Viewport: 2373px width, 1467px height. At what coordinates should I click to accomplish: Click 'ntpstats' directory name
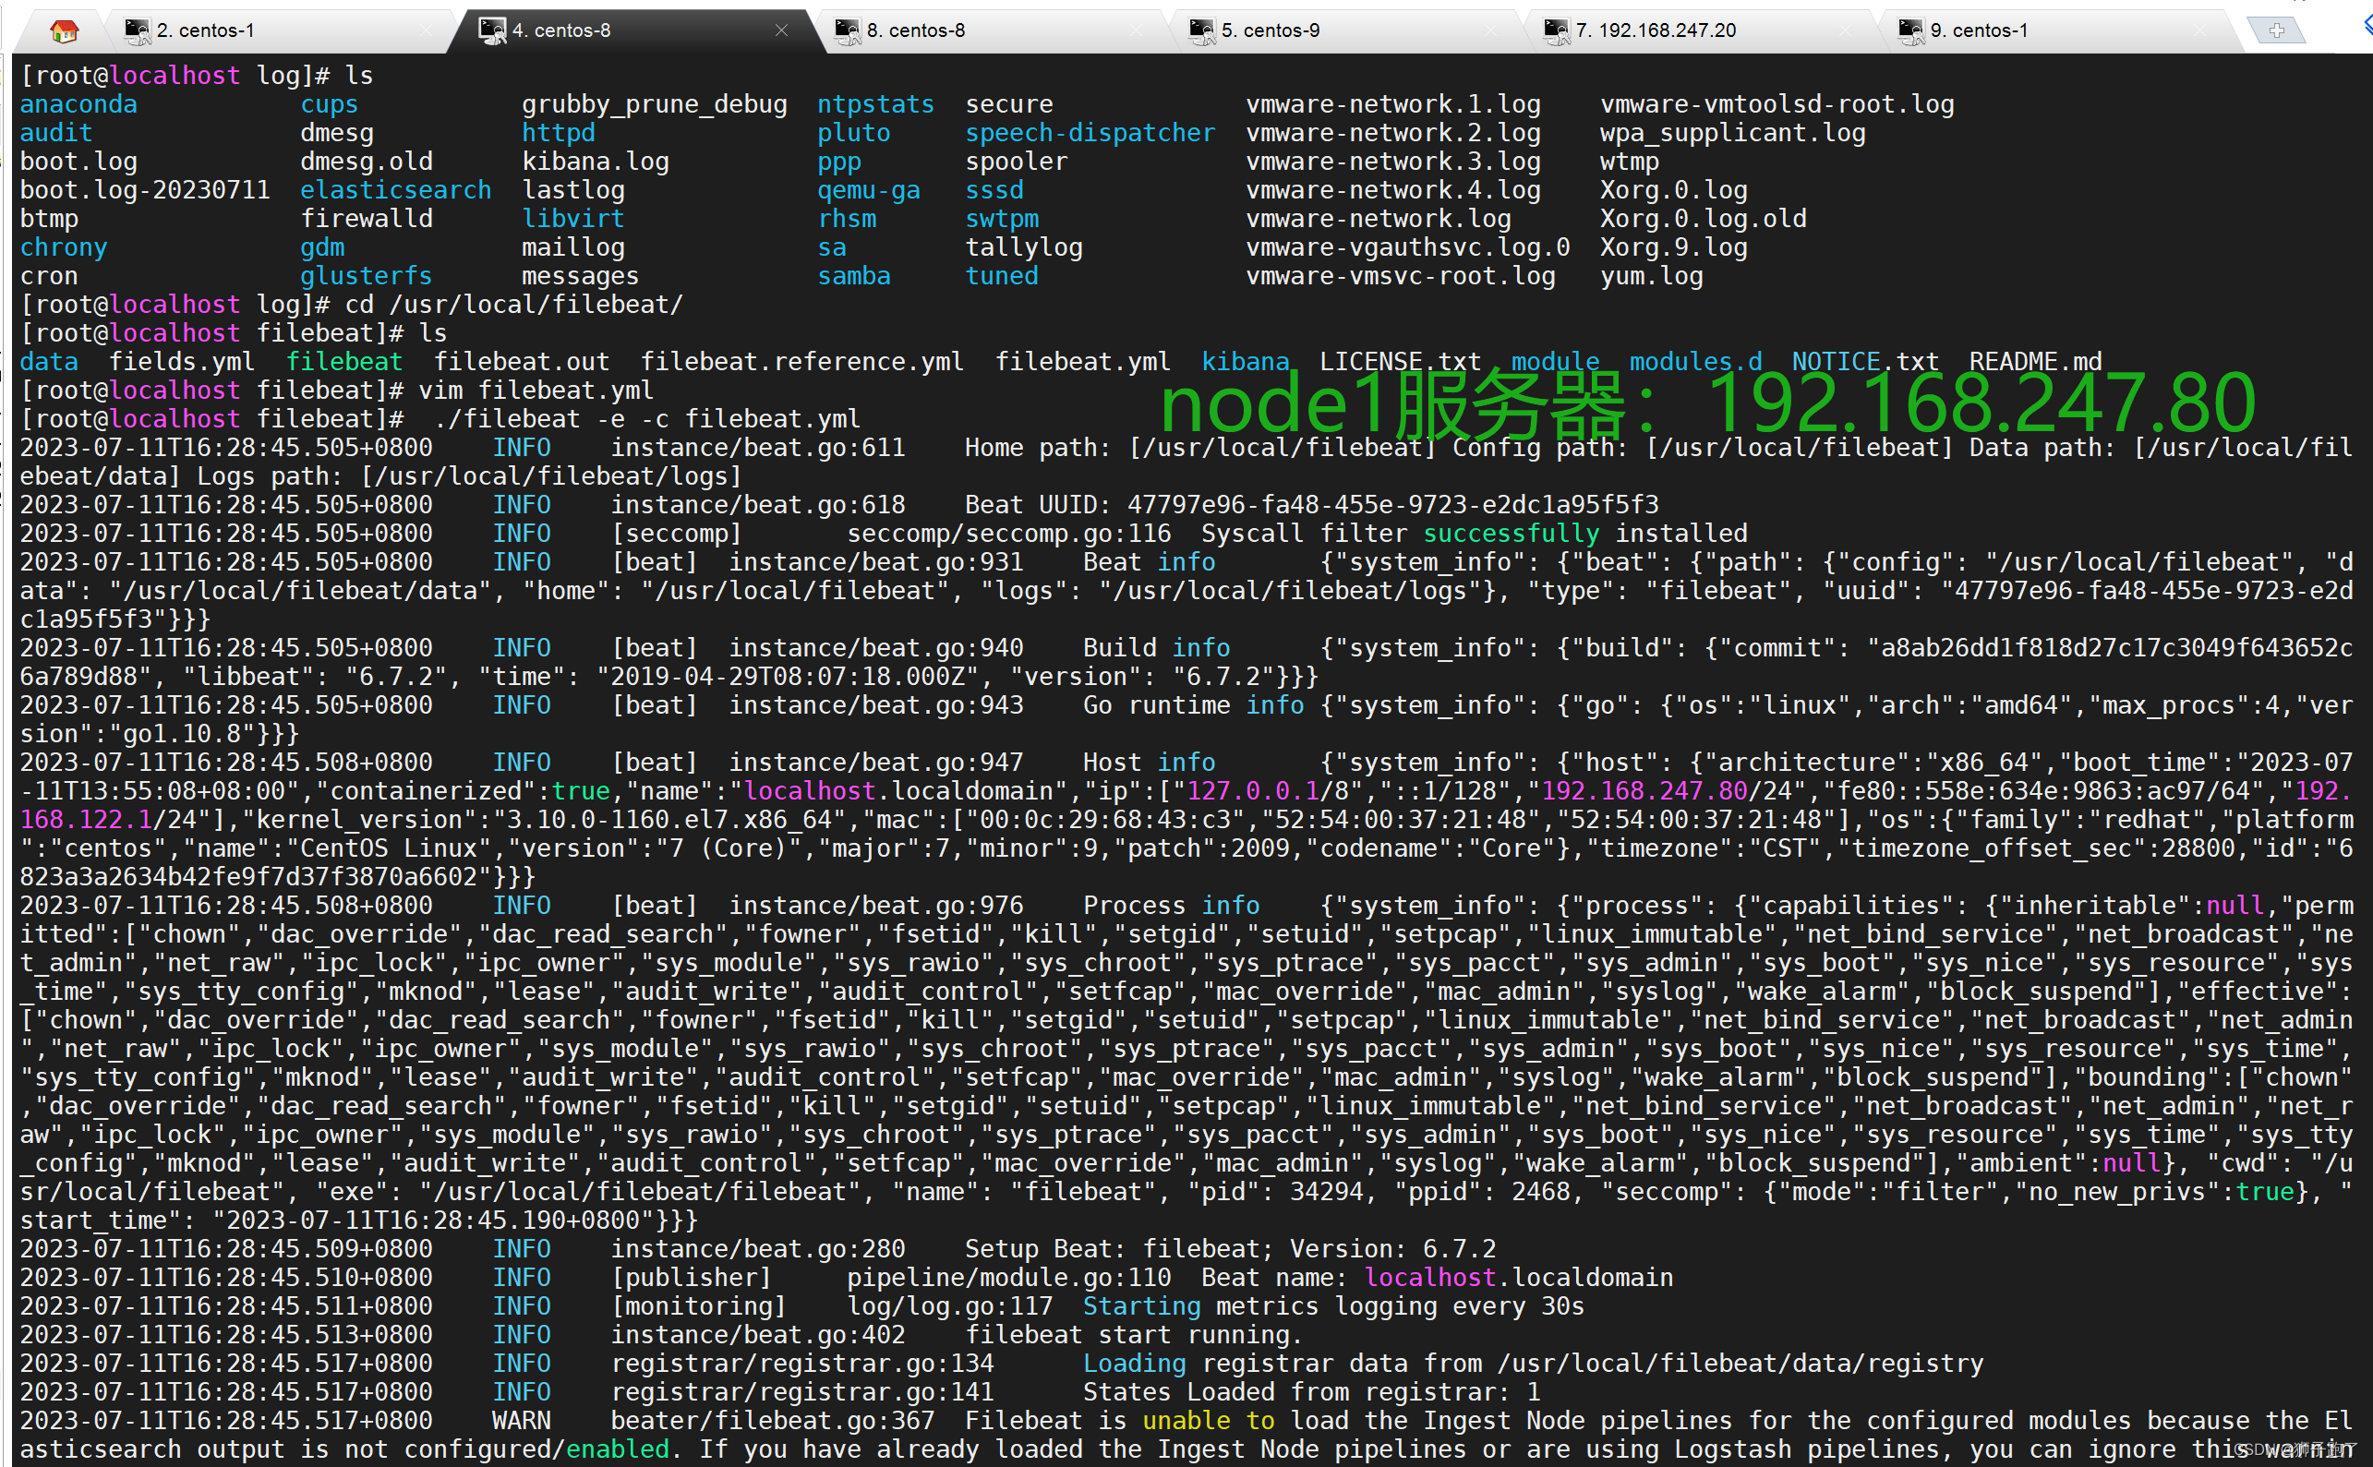tap(876, 103)
